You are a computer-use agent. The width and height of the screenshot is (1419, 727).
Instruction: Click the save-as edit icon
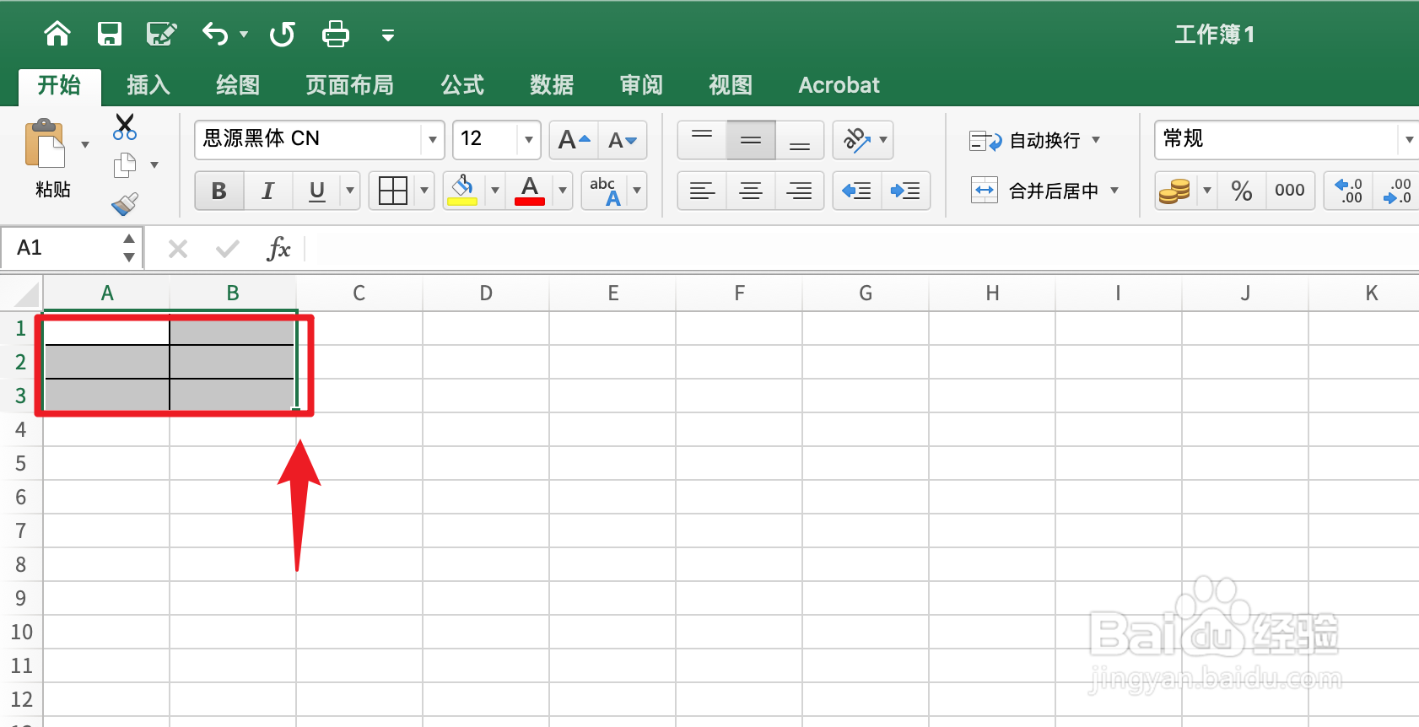click(x=161, y=34)
